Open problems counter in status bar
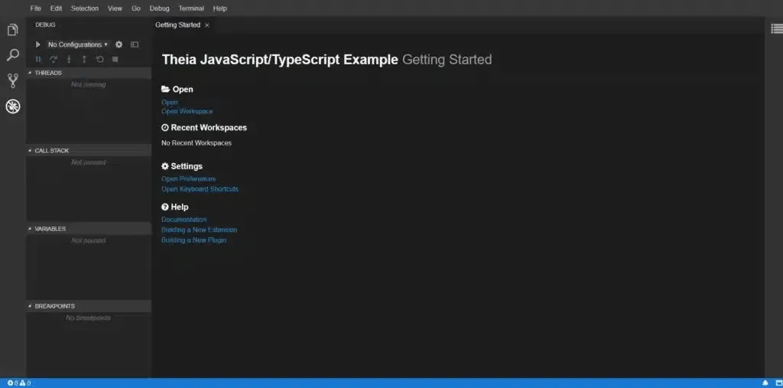The width and height of the screenshot is (783, 388). pyautogui.click(x=18, y=383)
